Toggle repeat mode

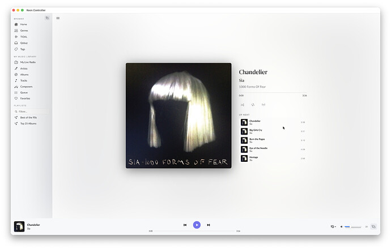pyautogui.click(x=253, y=105)
